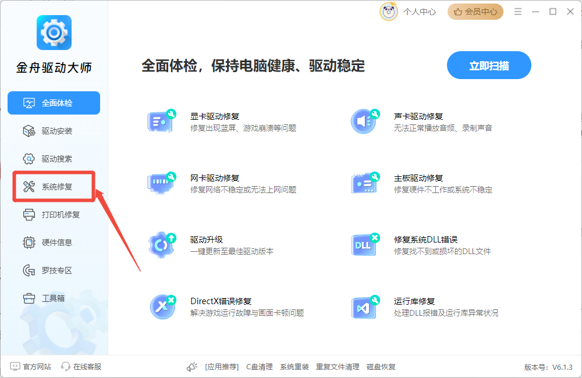Select 网卡驱动修复 title text
582x378 pixels.
coord(215,178)
